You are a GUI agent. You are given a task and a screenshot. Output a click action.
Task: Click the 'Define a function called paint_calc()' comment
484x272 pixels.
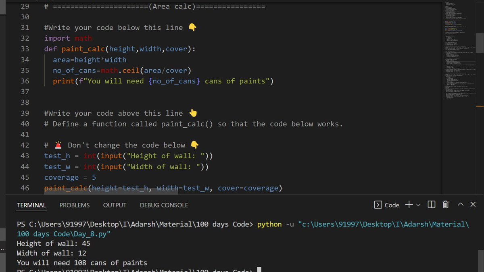pos(194,124)
